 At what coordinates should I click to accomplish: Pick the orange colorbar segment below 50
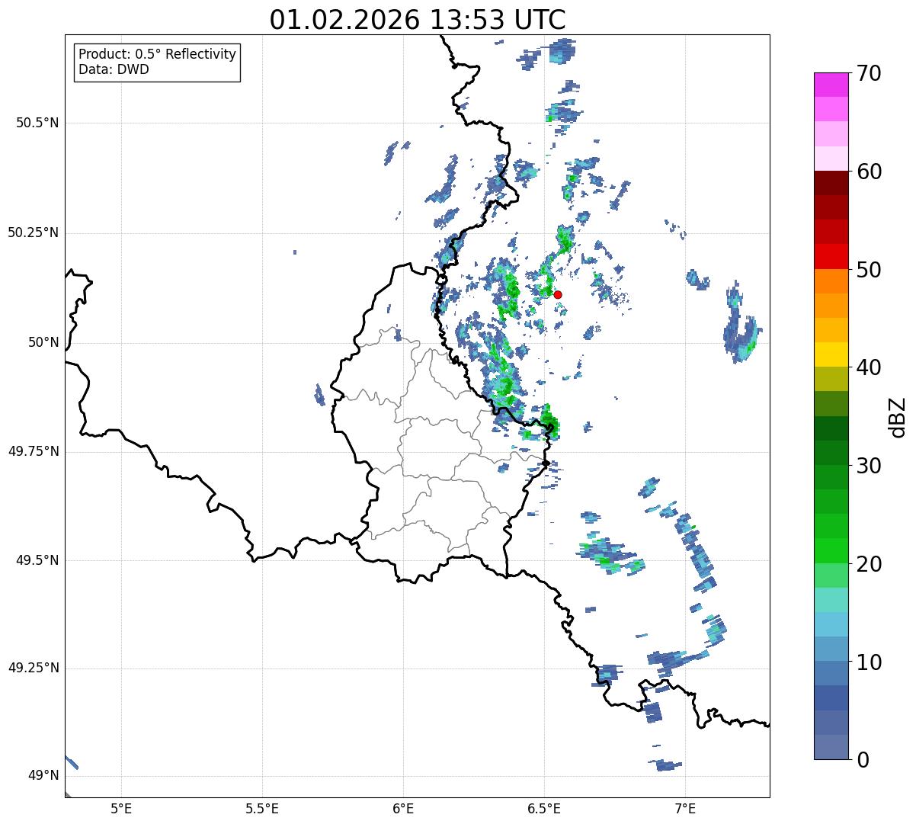(831, 281)
